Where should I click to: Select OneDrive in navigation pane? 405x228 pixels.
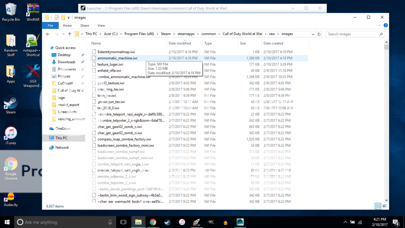[x=62, y=129]
